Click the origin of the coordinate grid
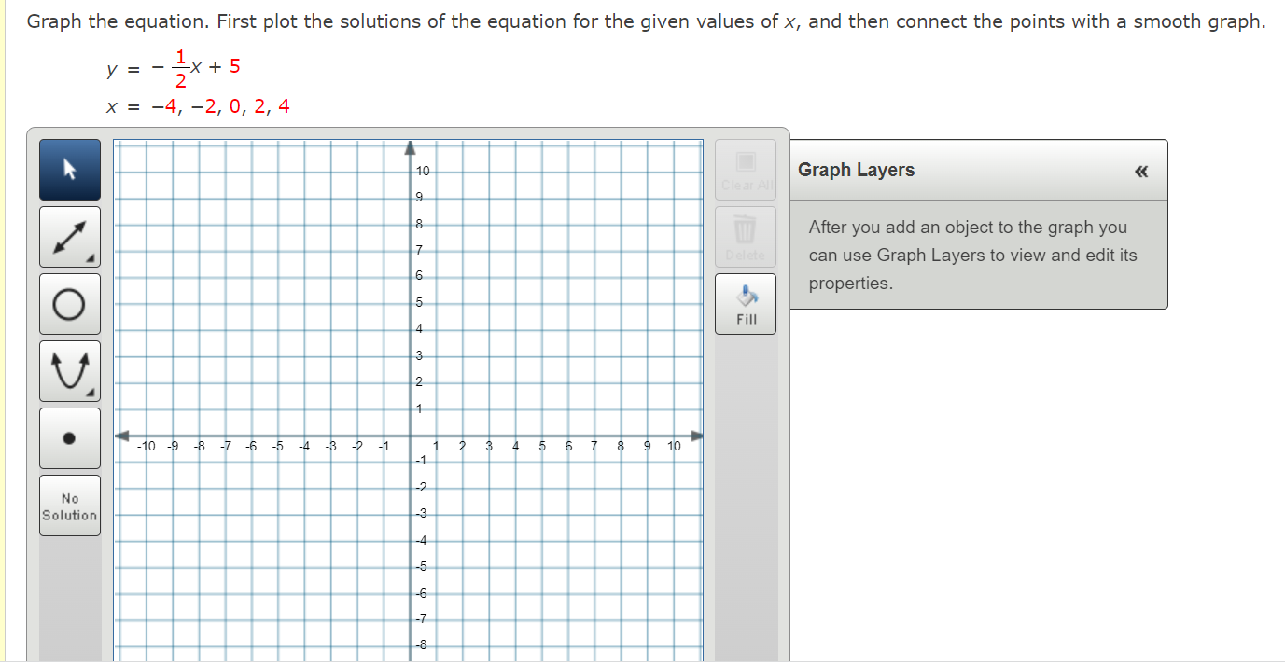This screenshot has height=664, width=1285. [409, 434]
